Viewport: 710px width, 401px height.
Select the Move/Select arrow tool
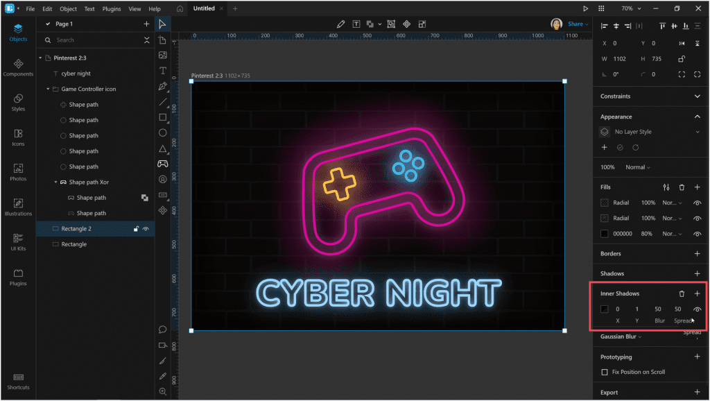162,24
